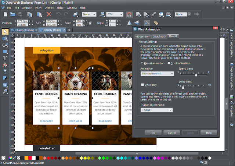Select the Zoom tool in the left toolbox
This screenshot has height=166, width=235.
[5, 91]
